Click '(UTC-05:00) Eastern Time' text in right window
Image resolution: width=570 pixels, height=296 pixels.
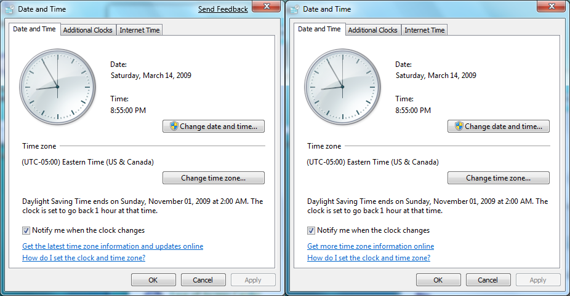[372, 162]
